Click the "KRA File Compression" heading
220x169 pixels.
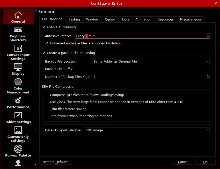tap(59, 86)
